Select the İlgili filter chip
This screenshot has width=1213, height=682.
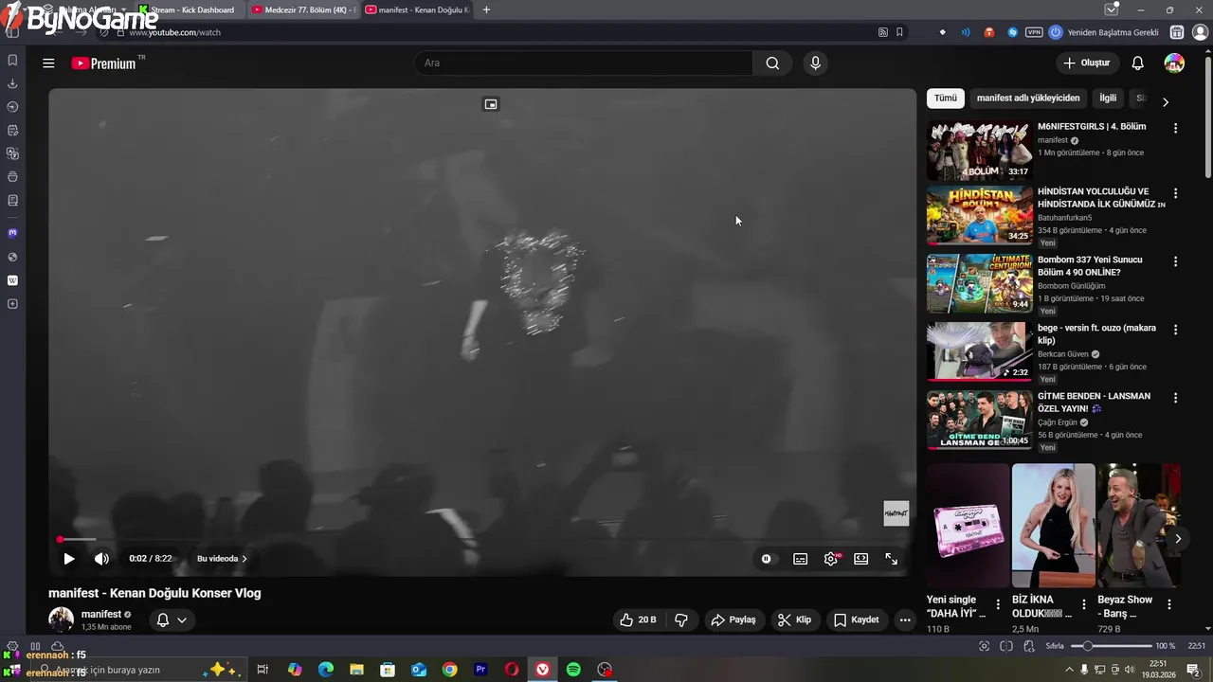1108,99
